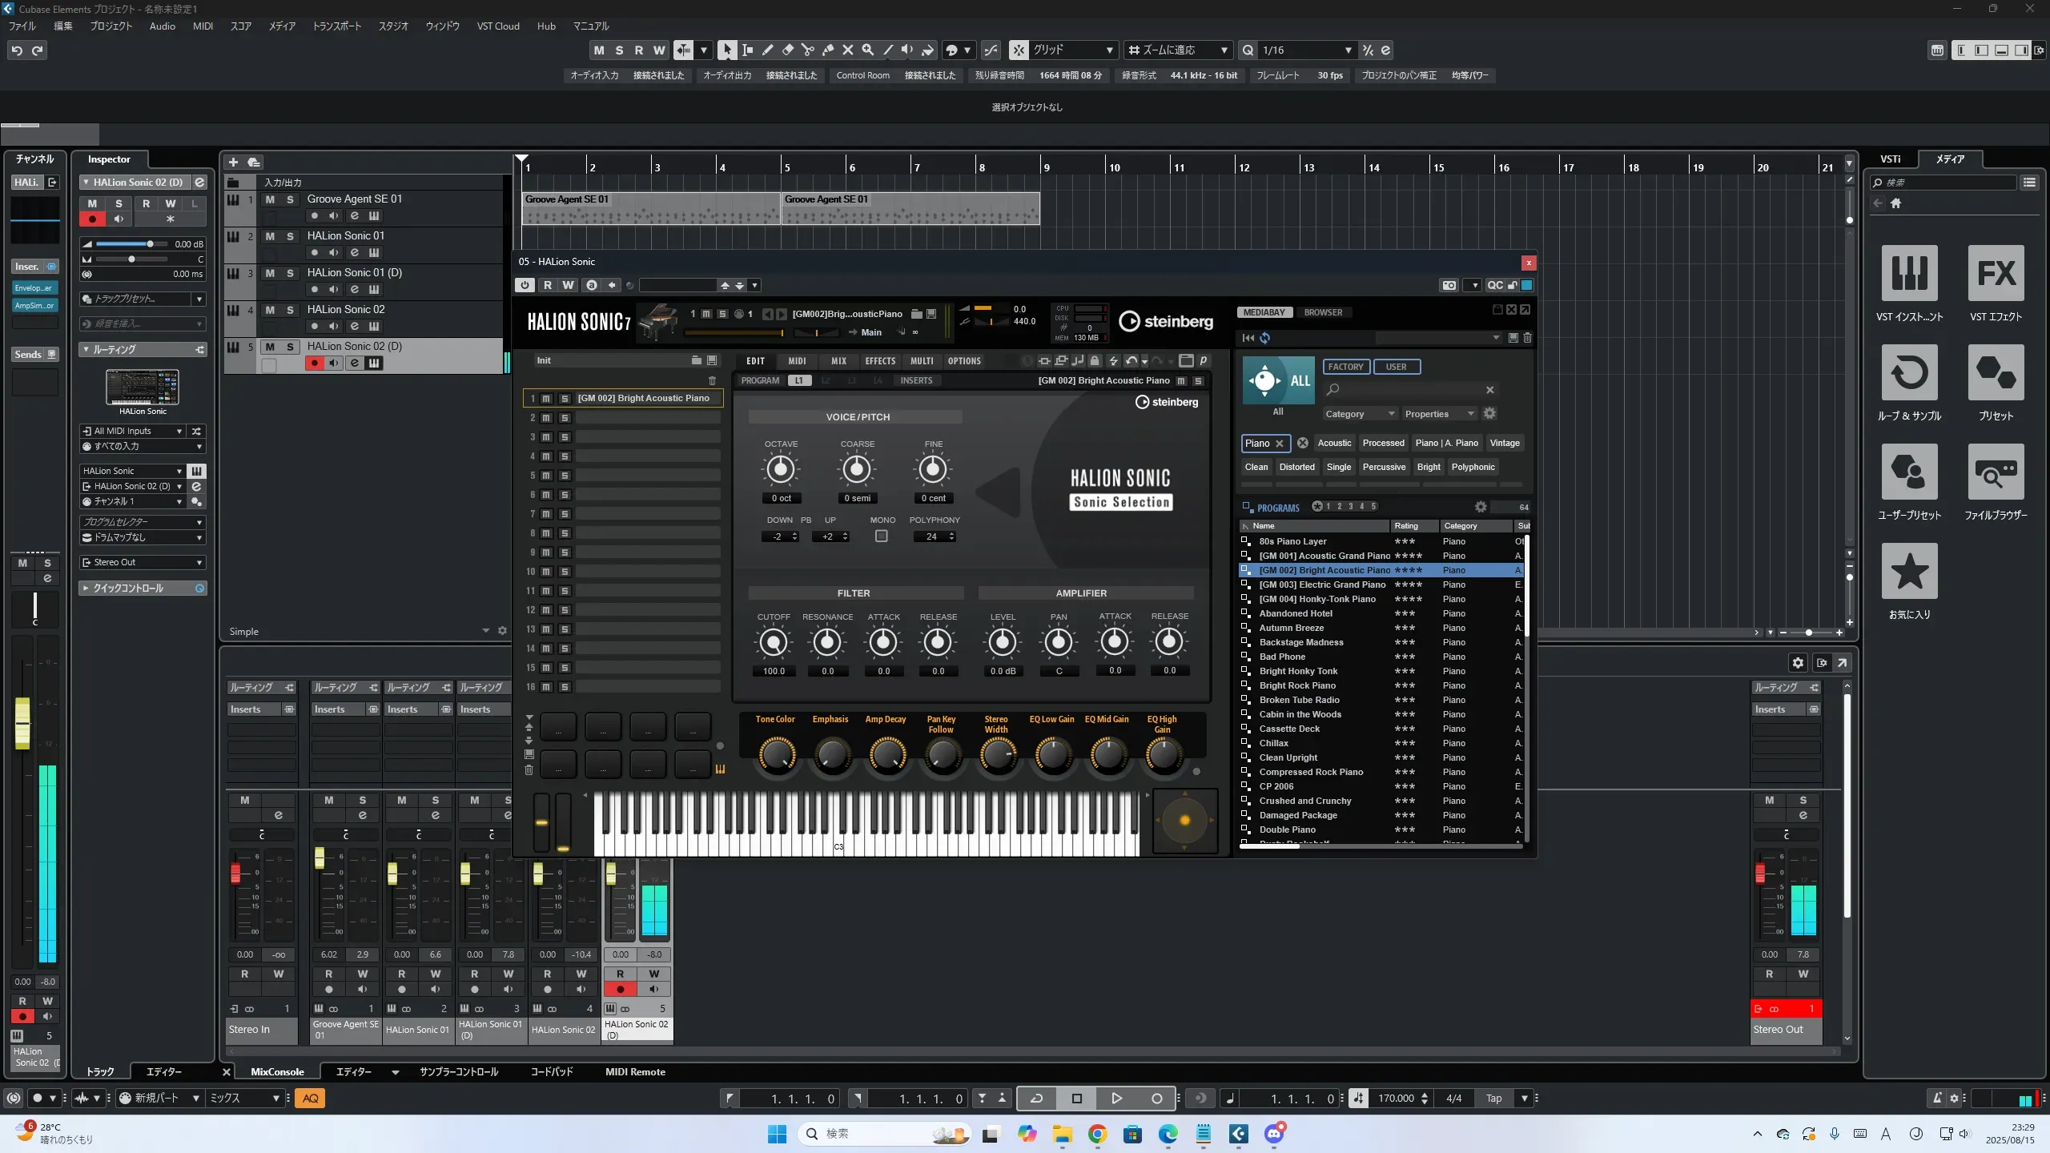Select the Bright Honky Tonk program

click(x=1298, y=671)
